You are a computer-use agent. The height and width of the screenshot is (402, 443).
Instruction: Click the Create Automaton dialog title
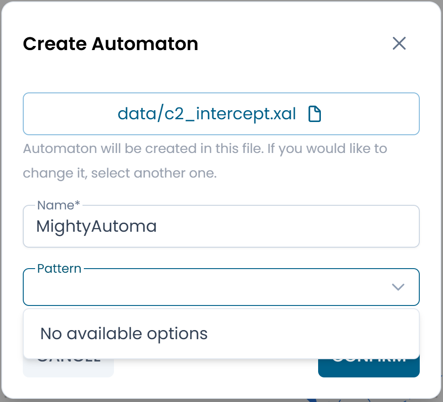pyautogui.click(x=111, y=44)
